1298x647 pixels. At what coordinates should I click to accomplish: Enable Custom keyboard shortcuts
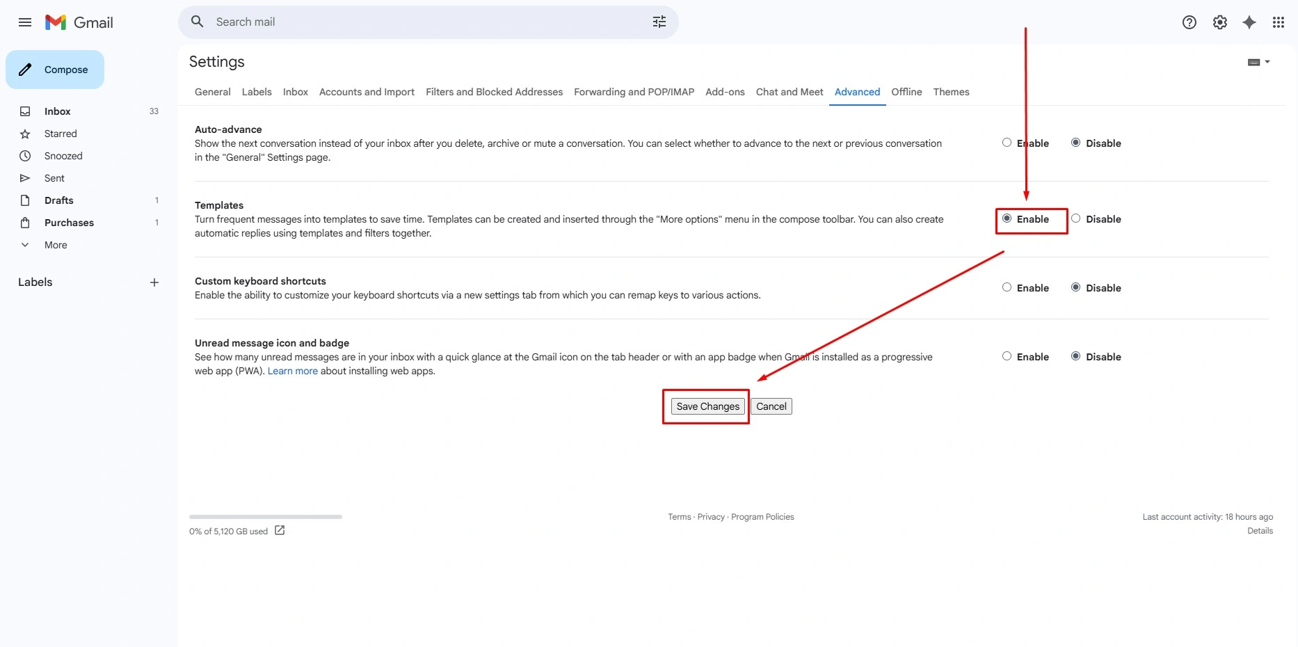coord(1007,287)
